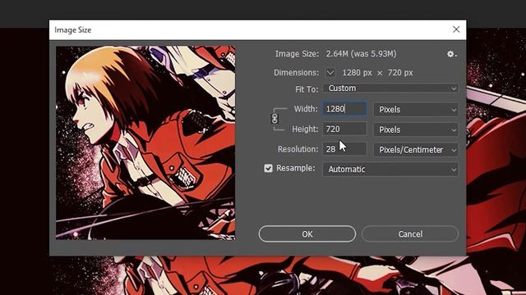Open the Resample method Automatic dropdown
526x295 pixels.
390,170
